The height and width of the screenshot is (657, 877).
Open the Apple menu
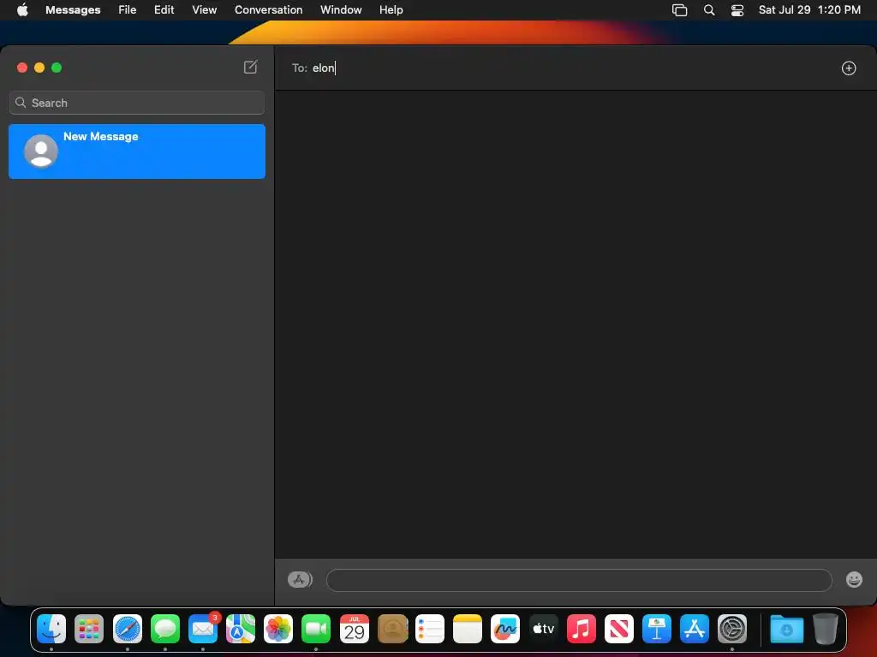(x=22, y=10)
